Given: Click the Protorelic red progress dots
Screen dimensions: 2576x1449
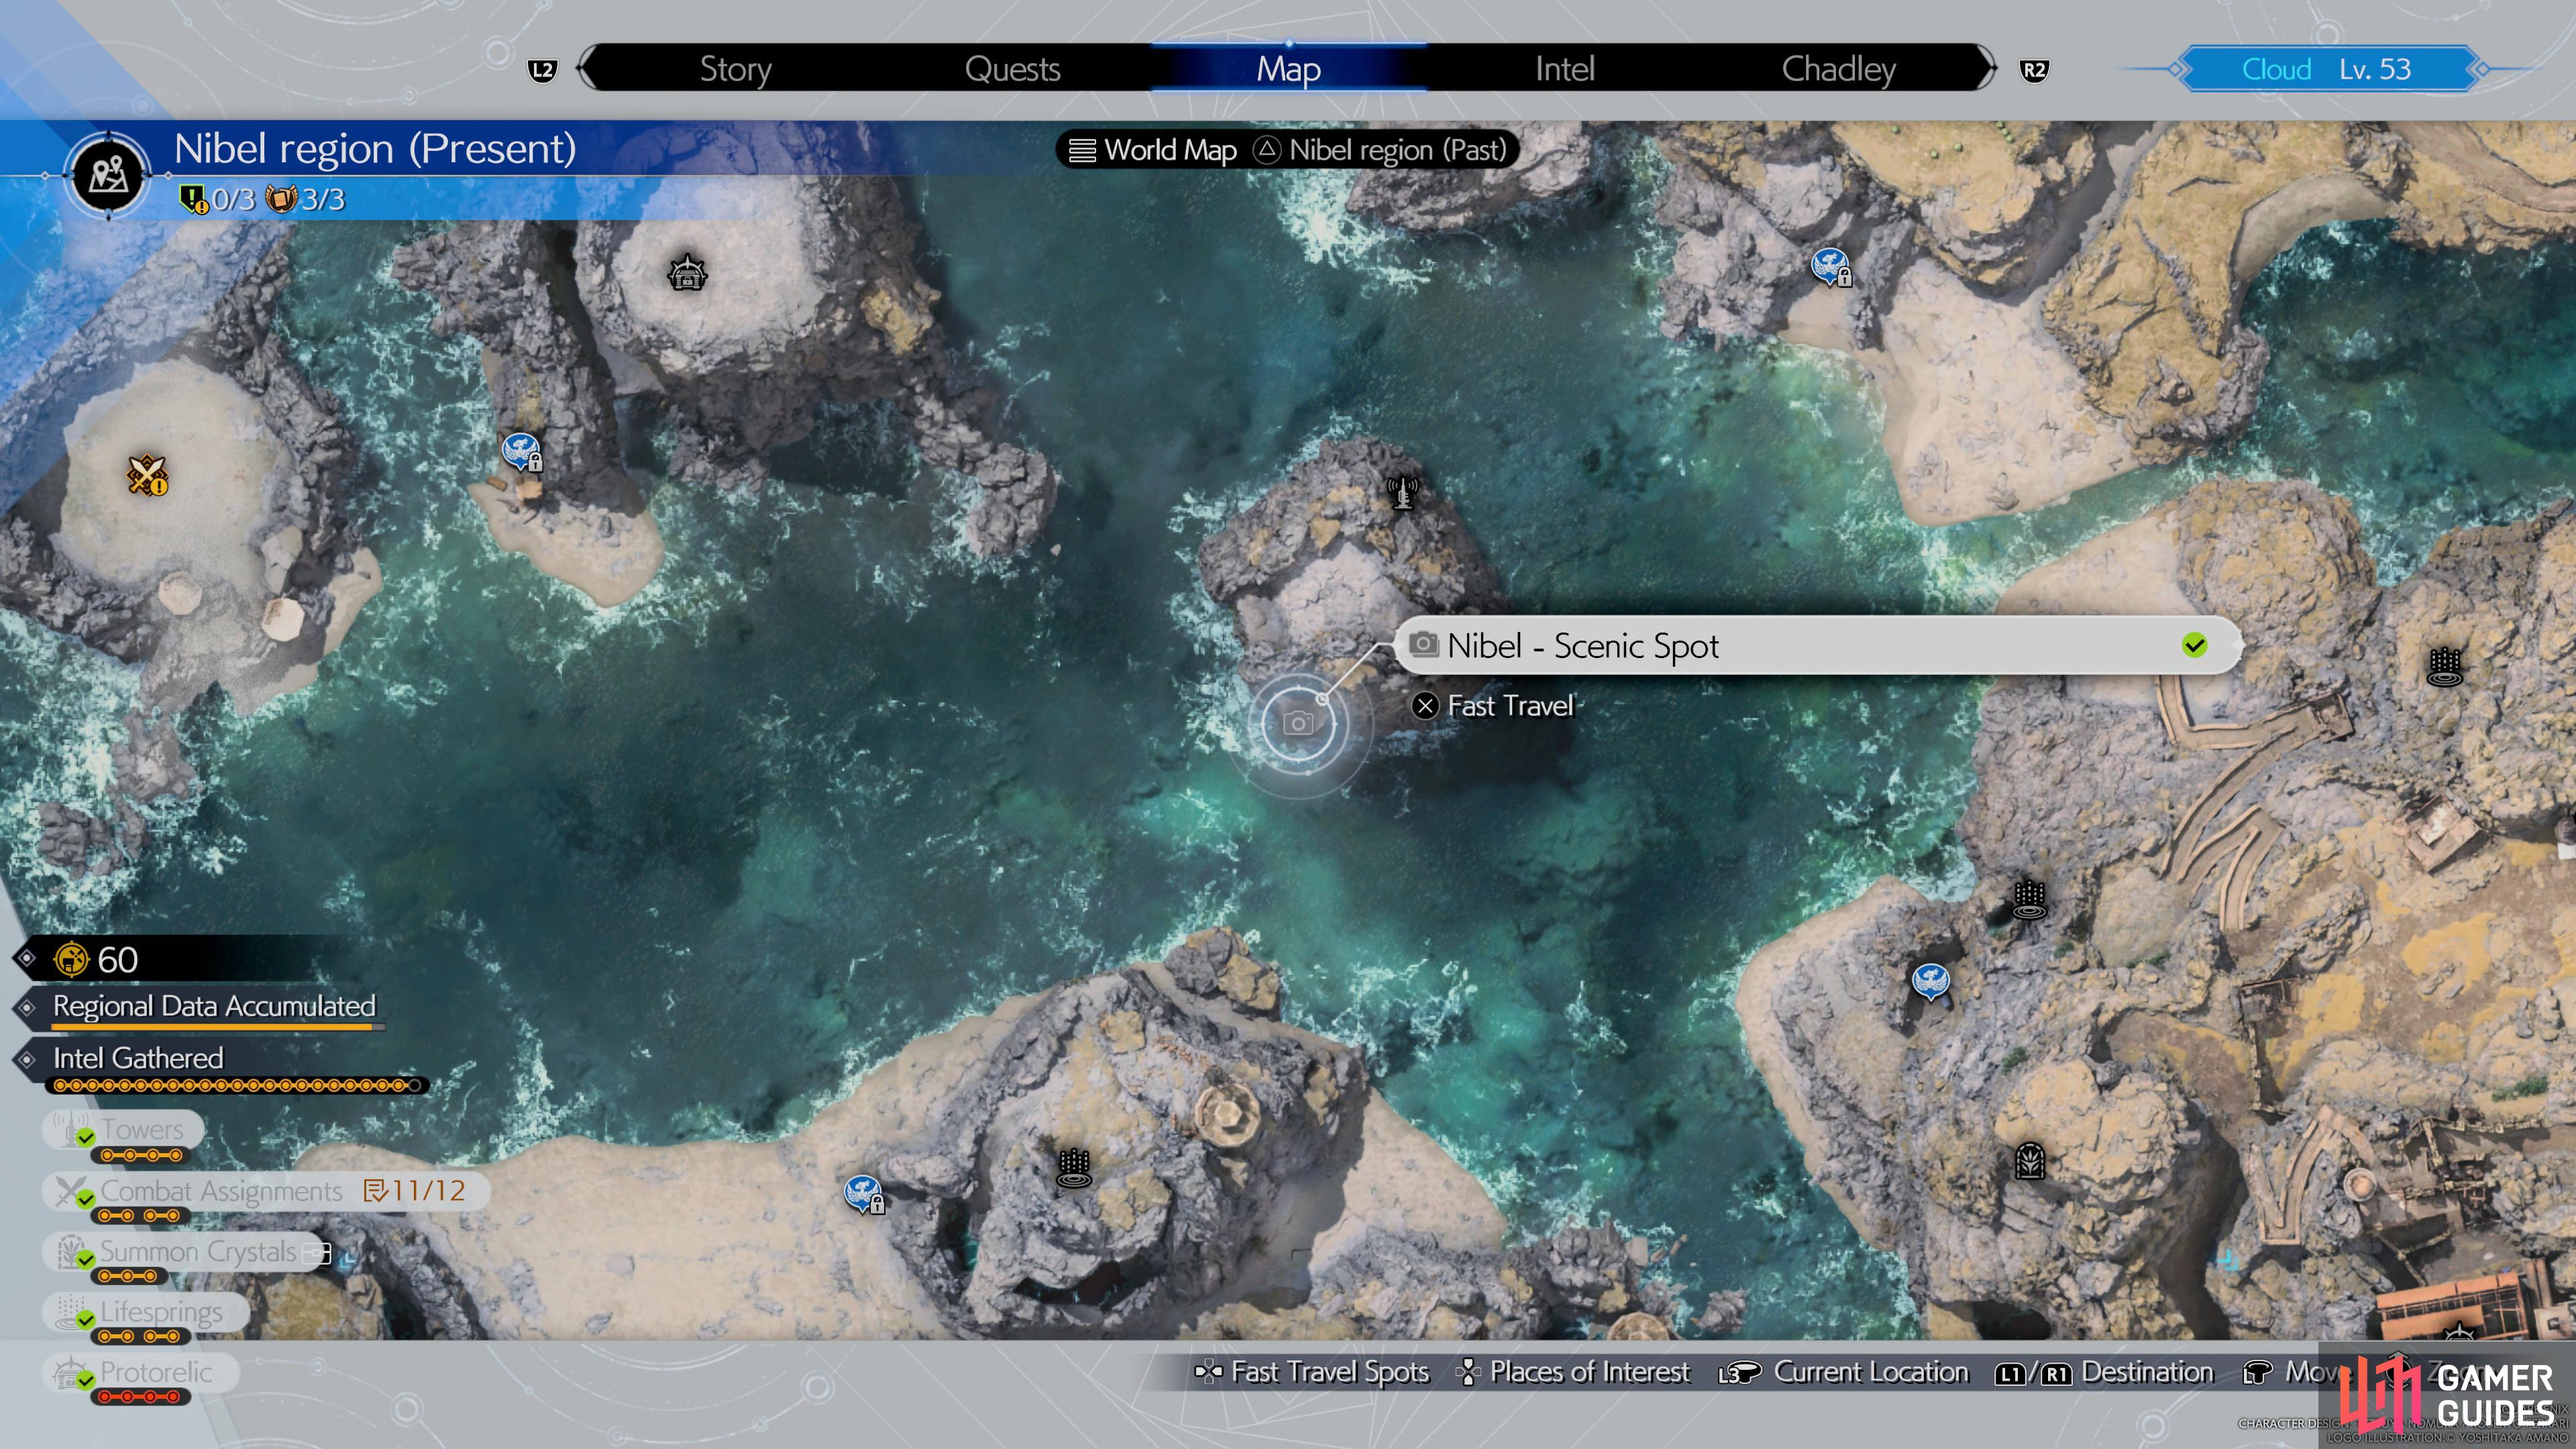Looking at the screenshot, I should [x=140, y=1397].
